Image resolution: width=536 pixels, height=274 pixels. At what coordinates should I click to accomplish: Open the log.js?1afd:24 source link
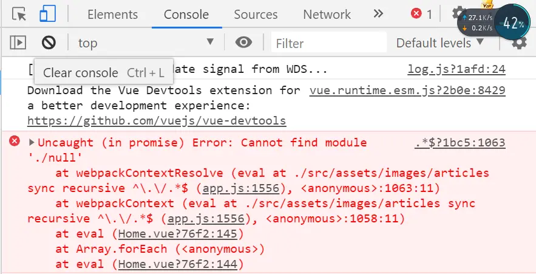coord(456,69)
